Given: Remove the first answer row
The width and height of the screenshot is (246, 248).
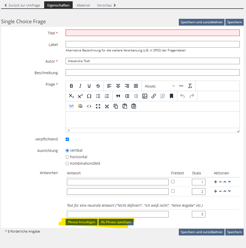Looking at the screenshot, I should coord(220,182).
